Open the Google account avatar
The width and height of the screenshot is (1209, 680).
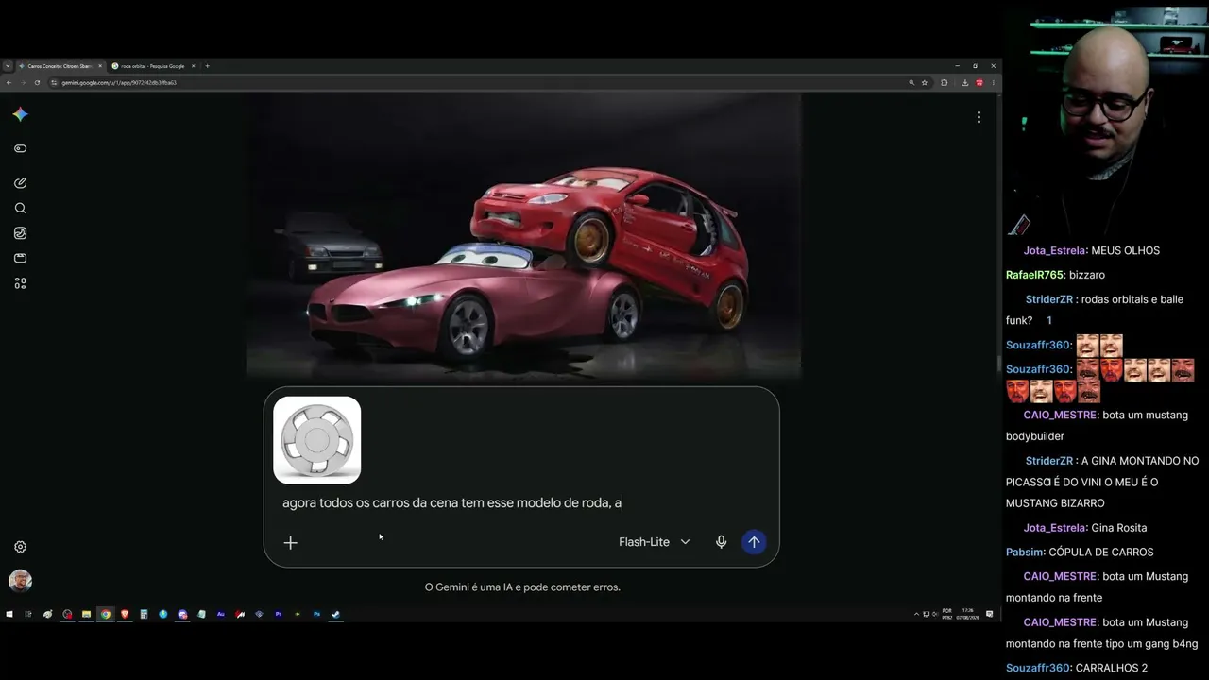click(x=20, y=581)
